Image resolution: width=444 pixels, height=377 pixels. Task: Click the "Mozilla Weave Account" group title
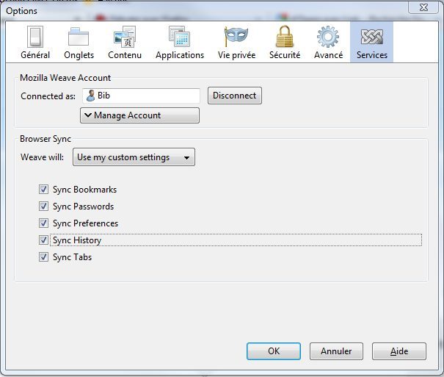tap(65, 78)
